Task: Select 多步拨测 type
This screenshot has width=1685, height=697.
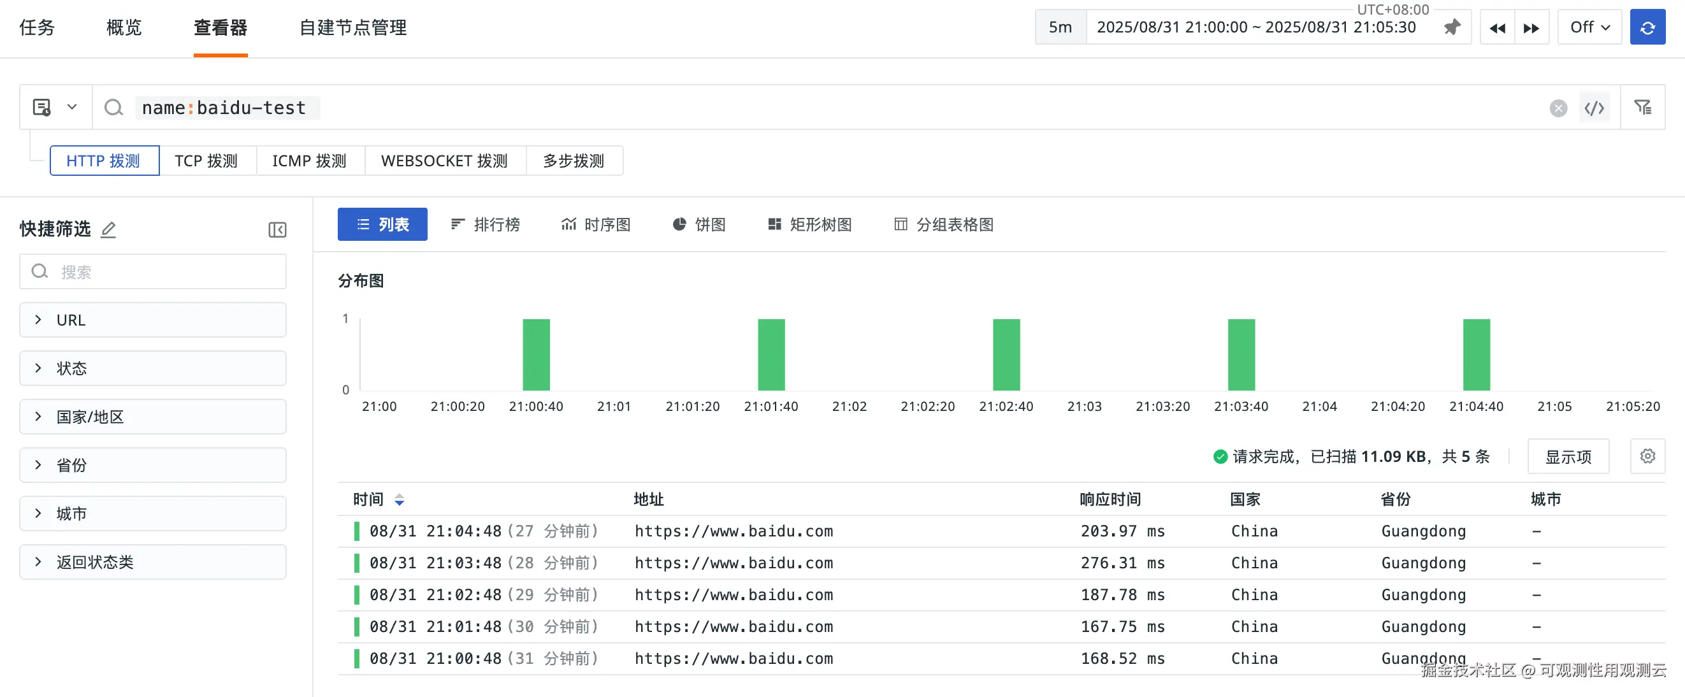Action: coord(574,161)
